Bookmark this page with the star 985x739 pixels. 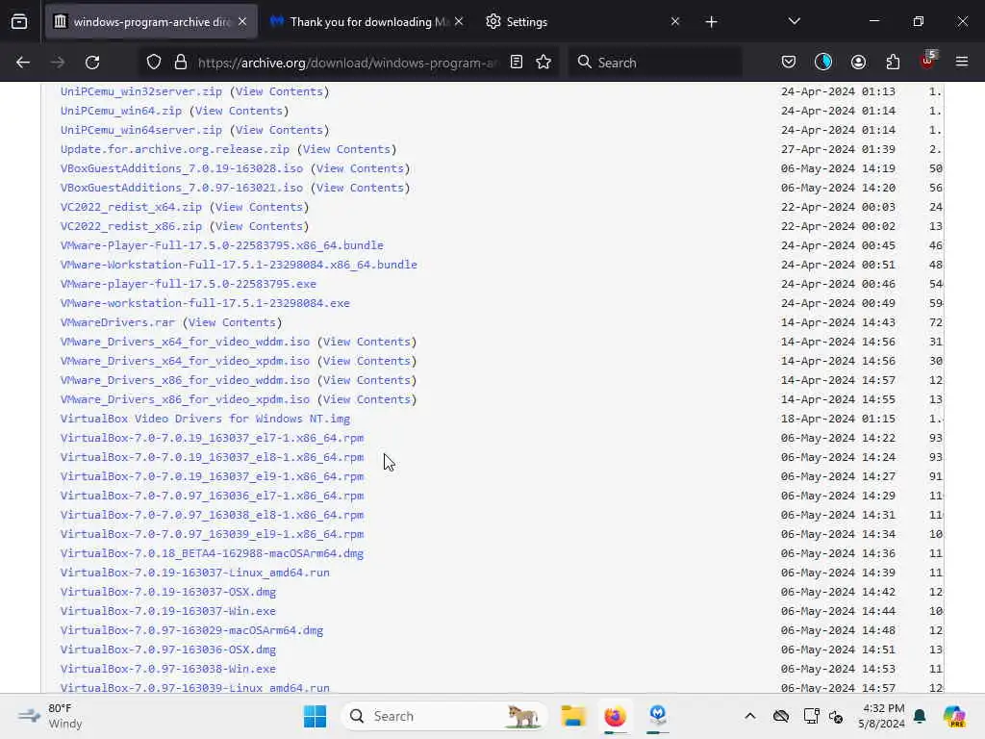(x=544, y=63)
